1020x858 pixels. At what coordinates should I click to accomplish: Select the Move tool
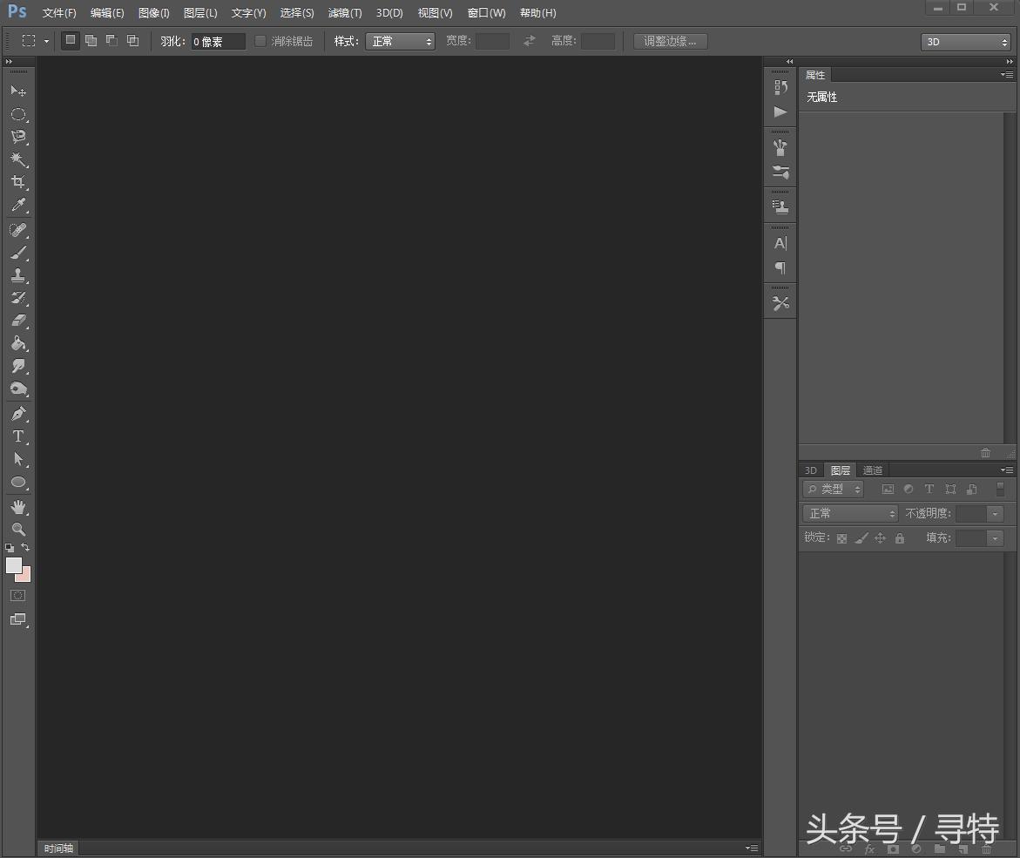(19, 91)
